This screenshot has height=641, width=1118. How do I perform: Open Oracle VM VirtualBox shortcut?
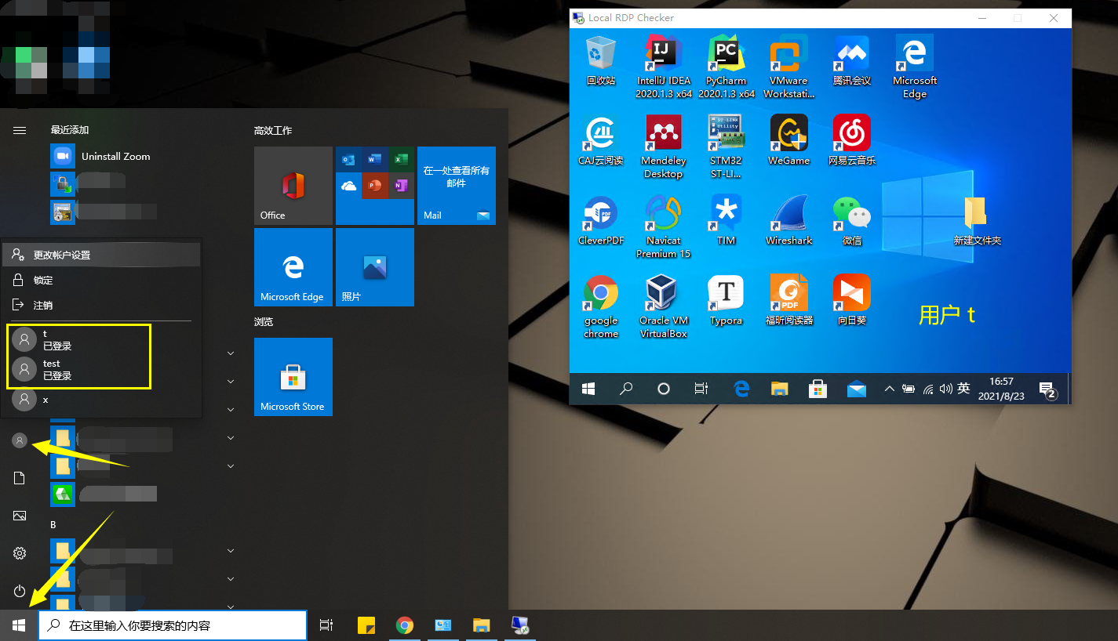click(x=664, y=307)
